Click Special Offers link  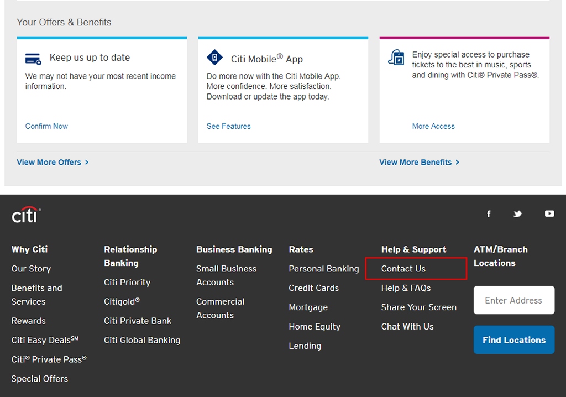pyautogui.click(x=40, y=379)
